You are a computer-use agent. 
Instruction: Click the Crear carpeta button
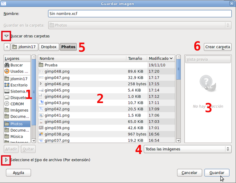218,47
